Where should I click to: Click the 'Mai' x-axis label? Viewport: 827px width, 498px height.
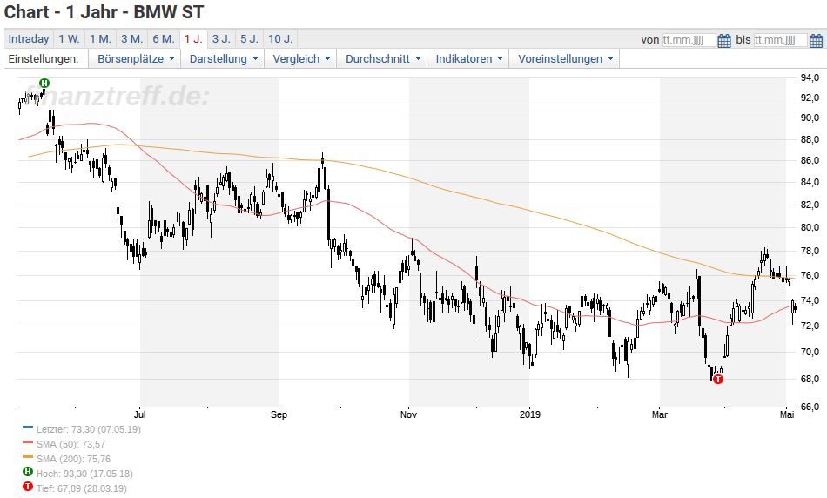pyautogui.click(x=787, y=414)
